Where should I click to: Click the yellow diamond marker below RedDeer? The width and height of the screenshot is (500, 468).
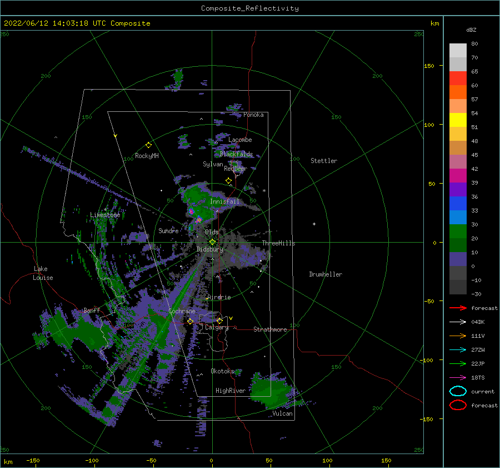pos(228,181)
